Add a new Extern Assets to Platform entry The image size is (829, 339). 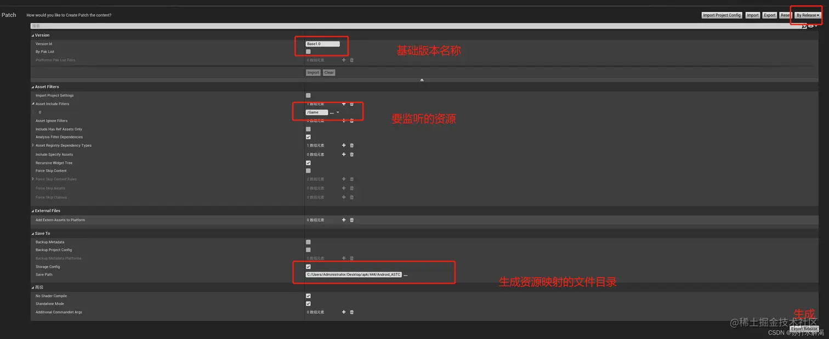344,220
